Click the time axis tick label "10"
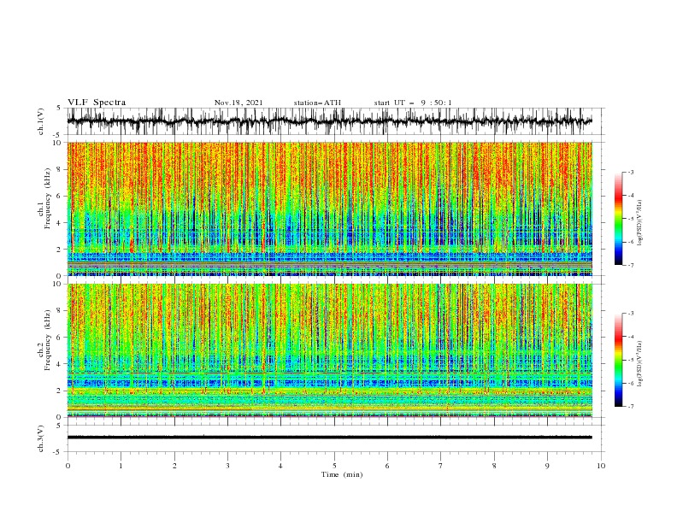The height and width of the screenshot is (523, 677). (601, 466)
